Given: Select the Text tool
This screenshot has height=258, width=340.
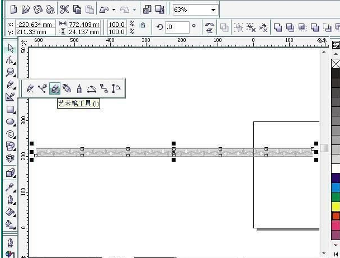Looking at the screenshot, I should (10, 159).
